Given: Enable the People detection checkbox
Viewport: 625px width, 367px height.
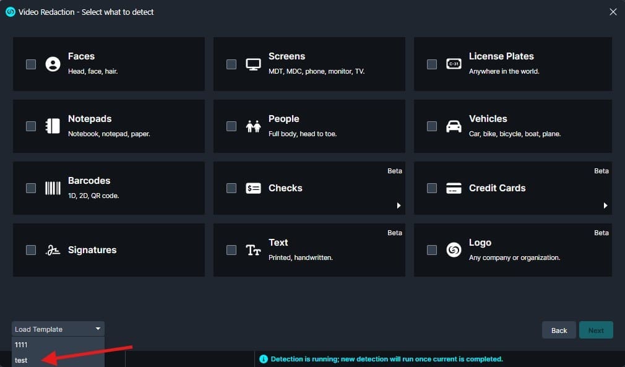Looking at the screenshot, I should tap(231, 126).
